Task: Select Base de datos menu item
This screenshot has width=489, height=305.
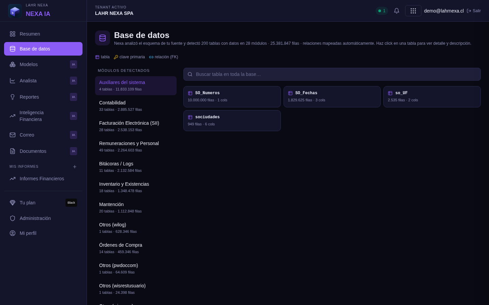Action: point(43,49)
